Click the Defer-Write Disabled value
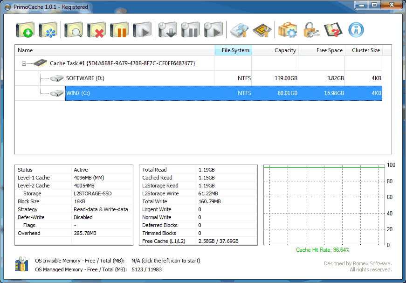The width and height of the screenshot is (406, 283). (83, 217)
